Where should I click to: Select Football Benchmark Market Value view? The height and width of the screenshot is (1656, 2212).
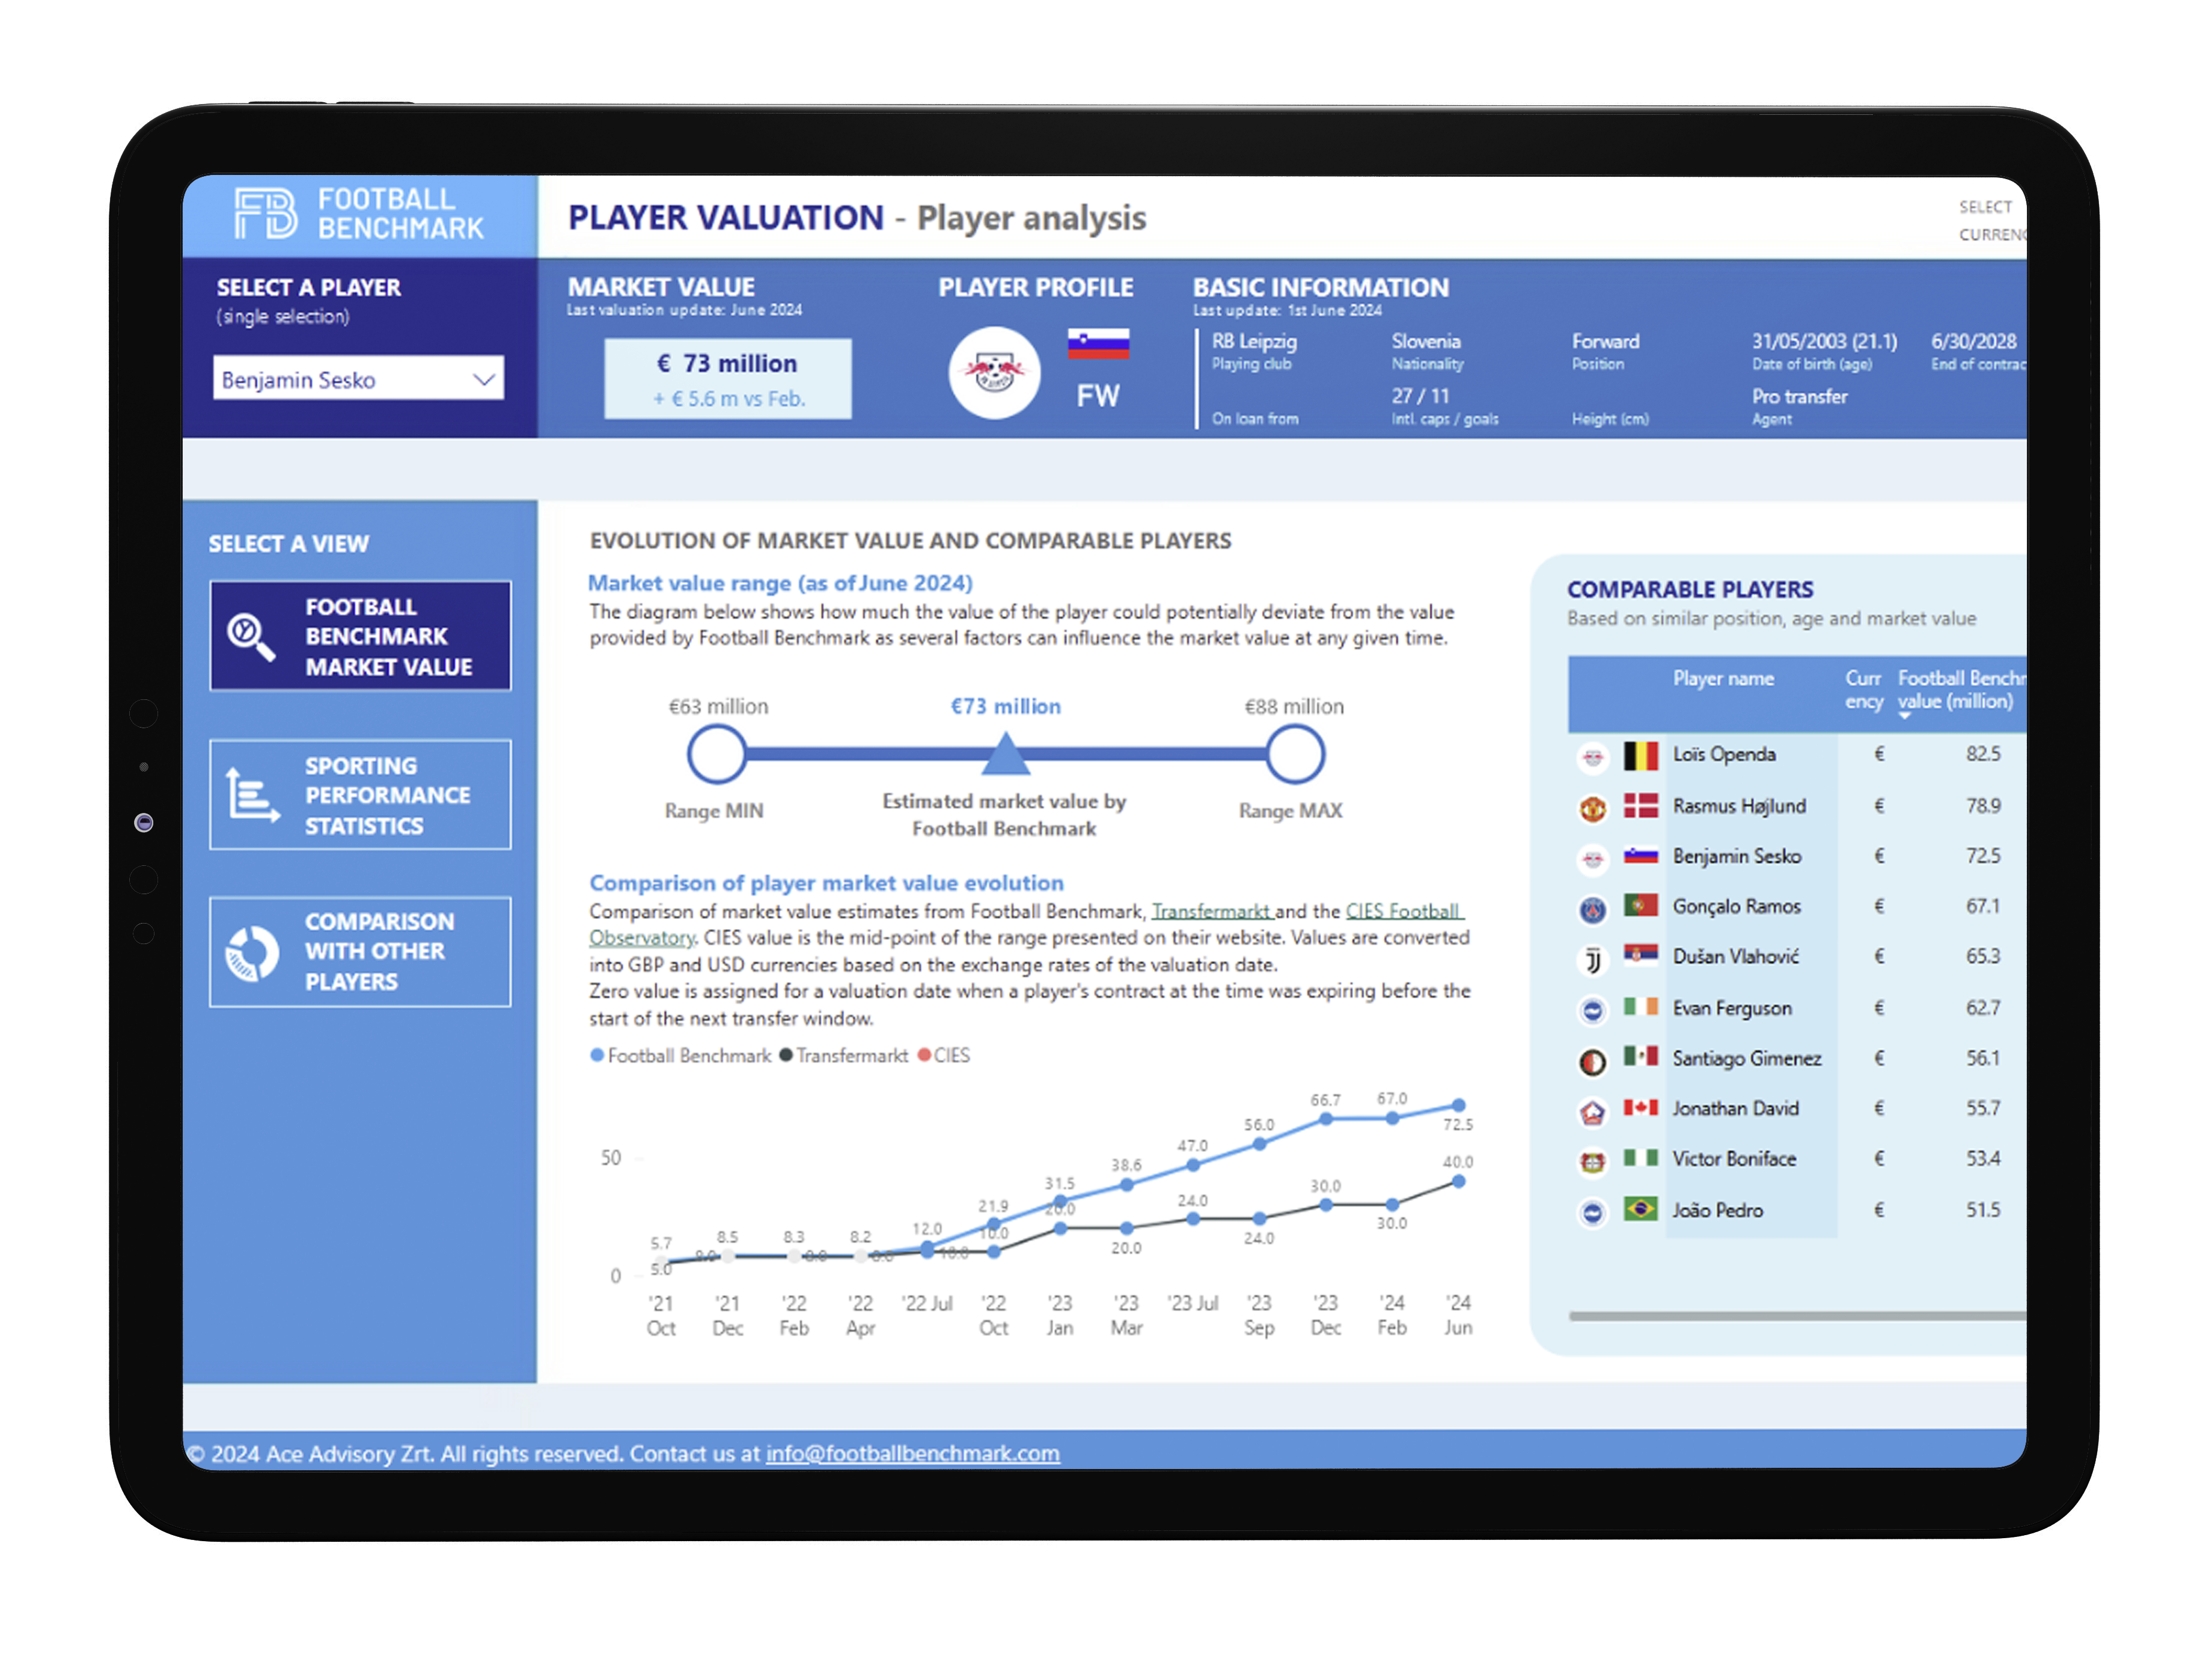click(x=360, y=636)
